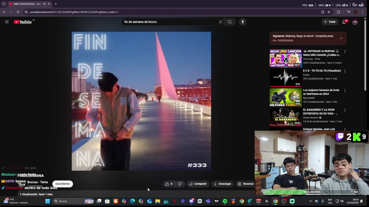
Task: View site information icon in address bar
Action: 26,12
